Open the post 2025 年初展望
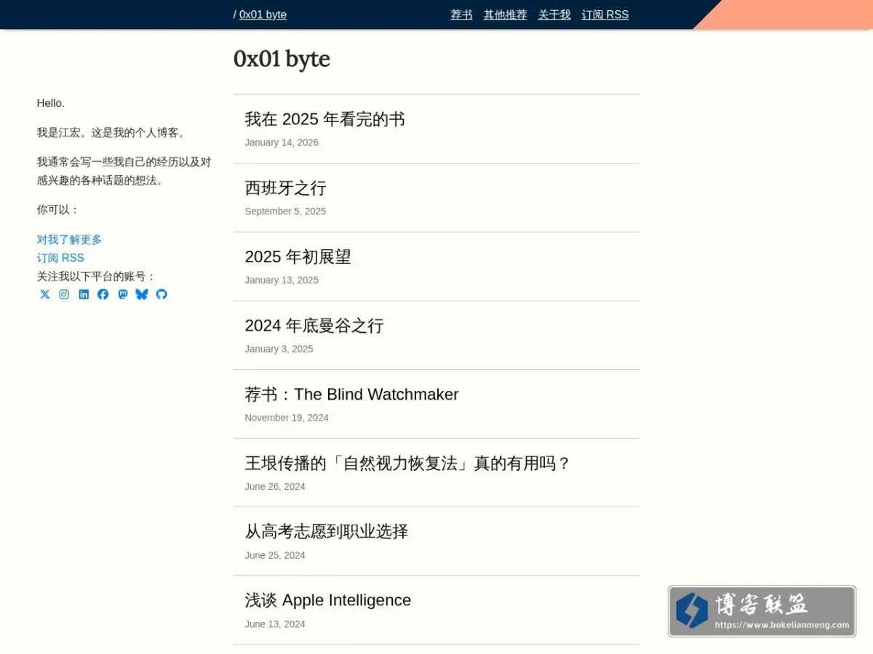 [298, 257]
